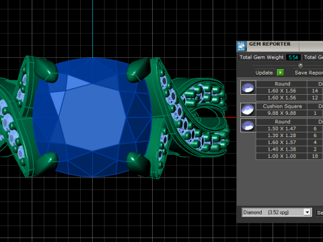Click the Gem Reporter panel icon
Viewport: 323px width, 242px height.
click(242, 46)
